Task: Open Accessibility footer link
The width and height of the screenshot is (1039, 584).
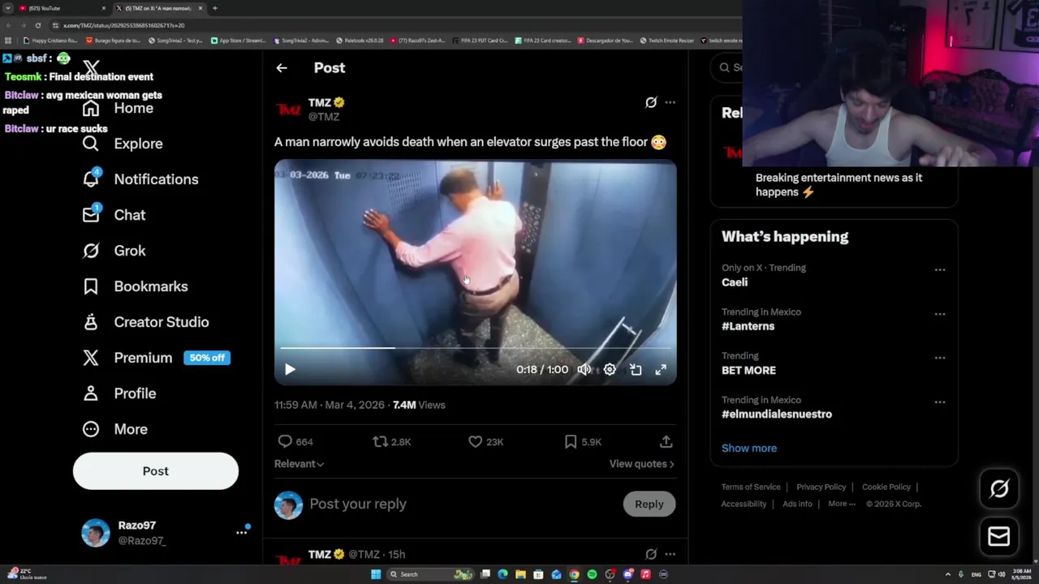Action: (x=744, y=504)
